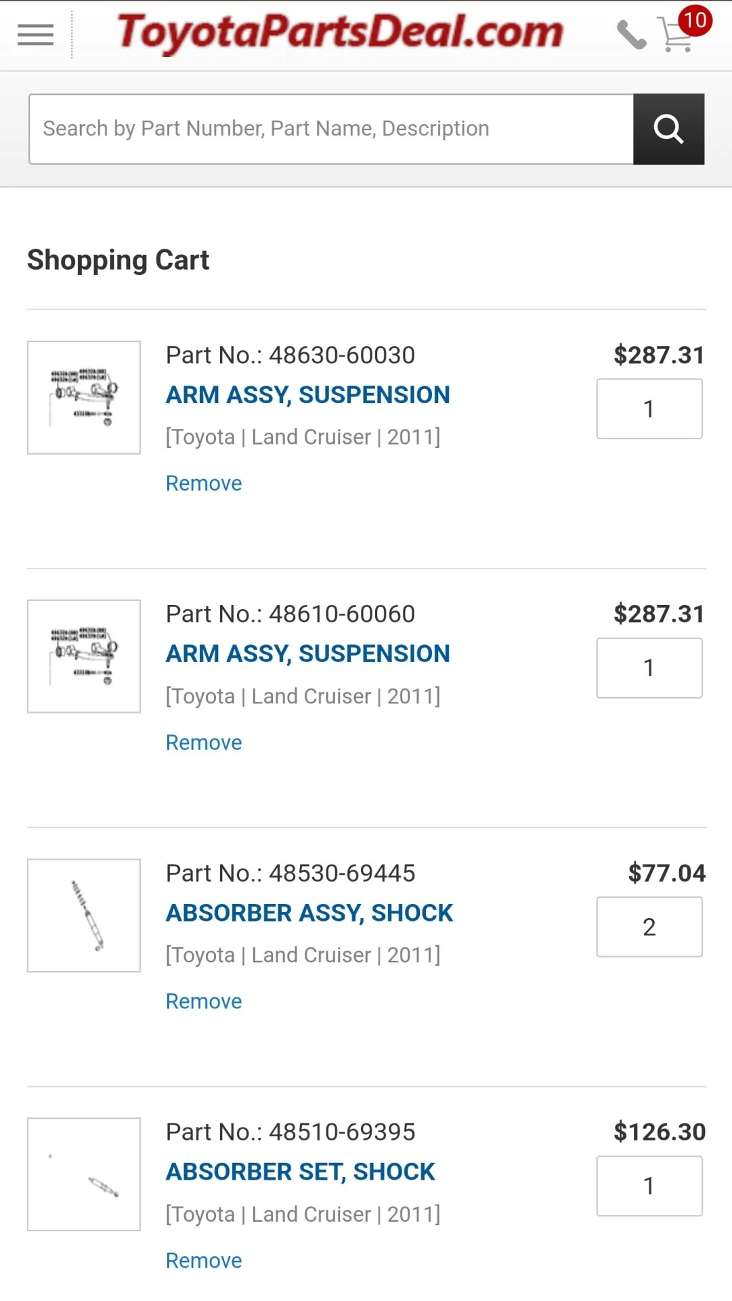
Task: Edit quantity box for part 48530-69445
Action: click(649, 927)
